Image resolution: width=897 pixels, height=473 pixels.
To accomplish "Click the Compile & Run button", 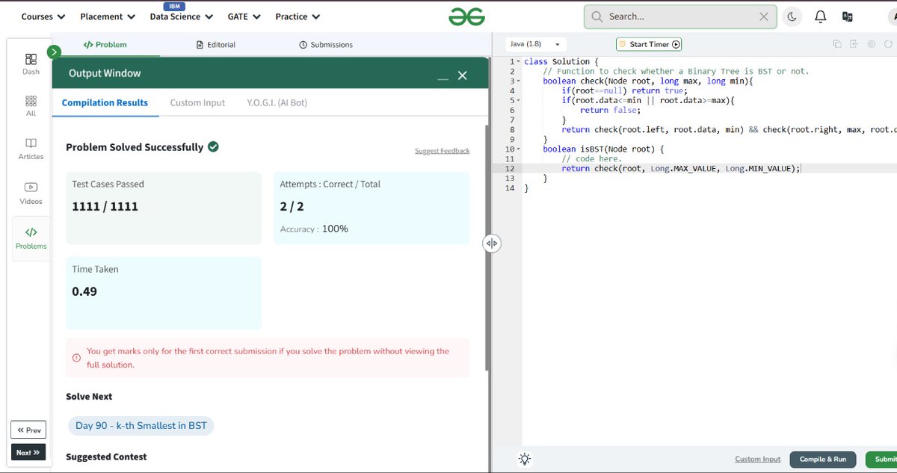I will [x=823, y=459].
